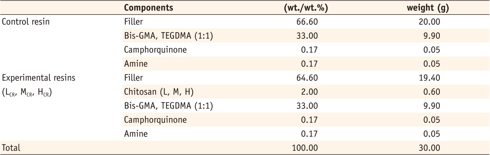Select the 20.00 weight cell

pyautogui.click(x=429, y=22)
